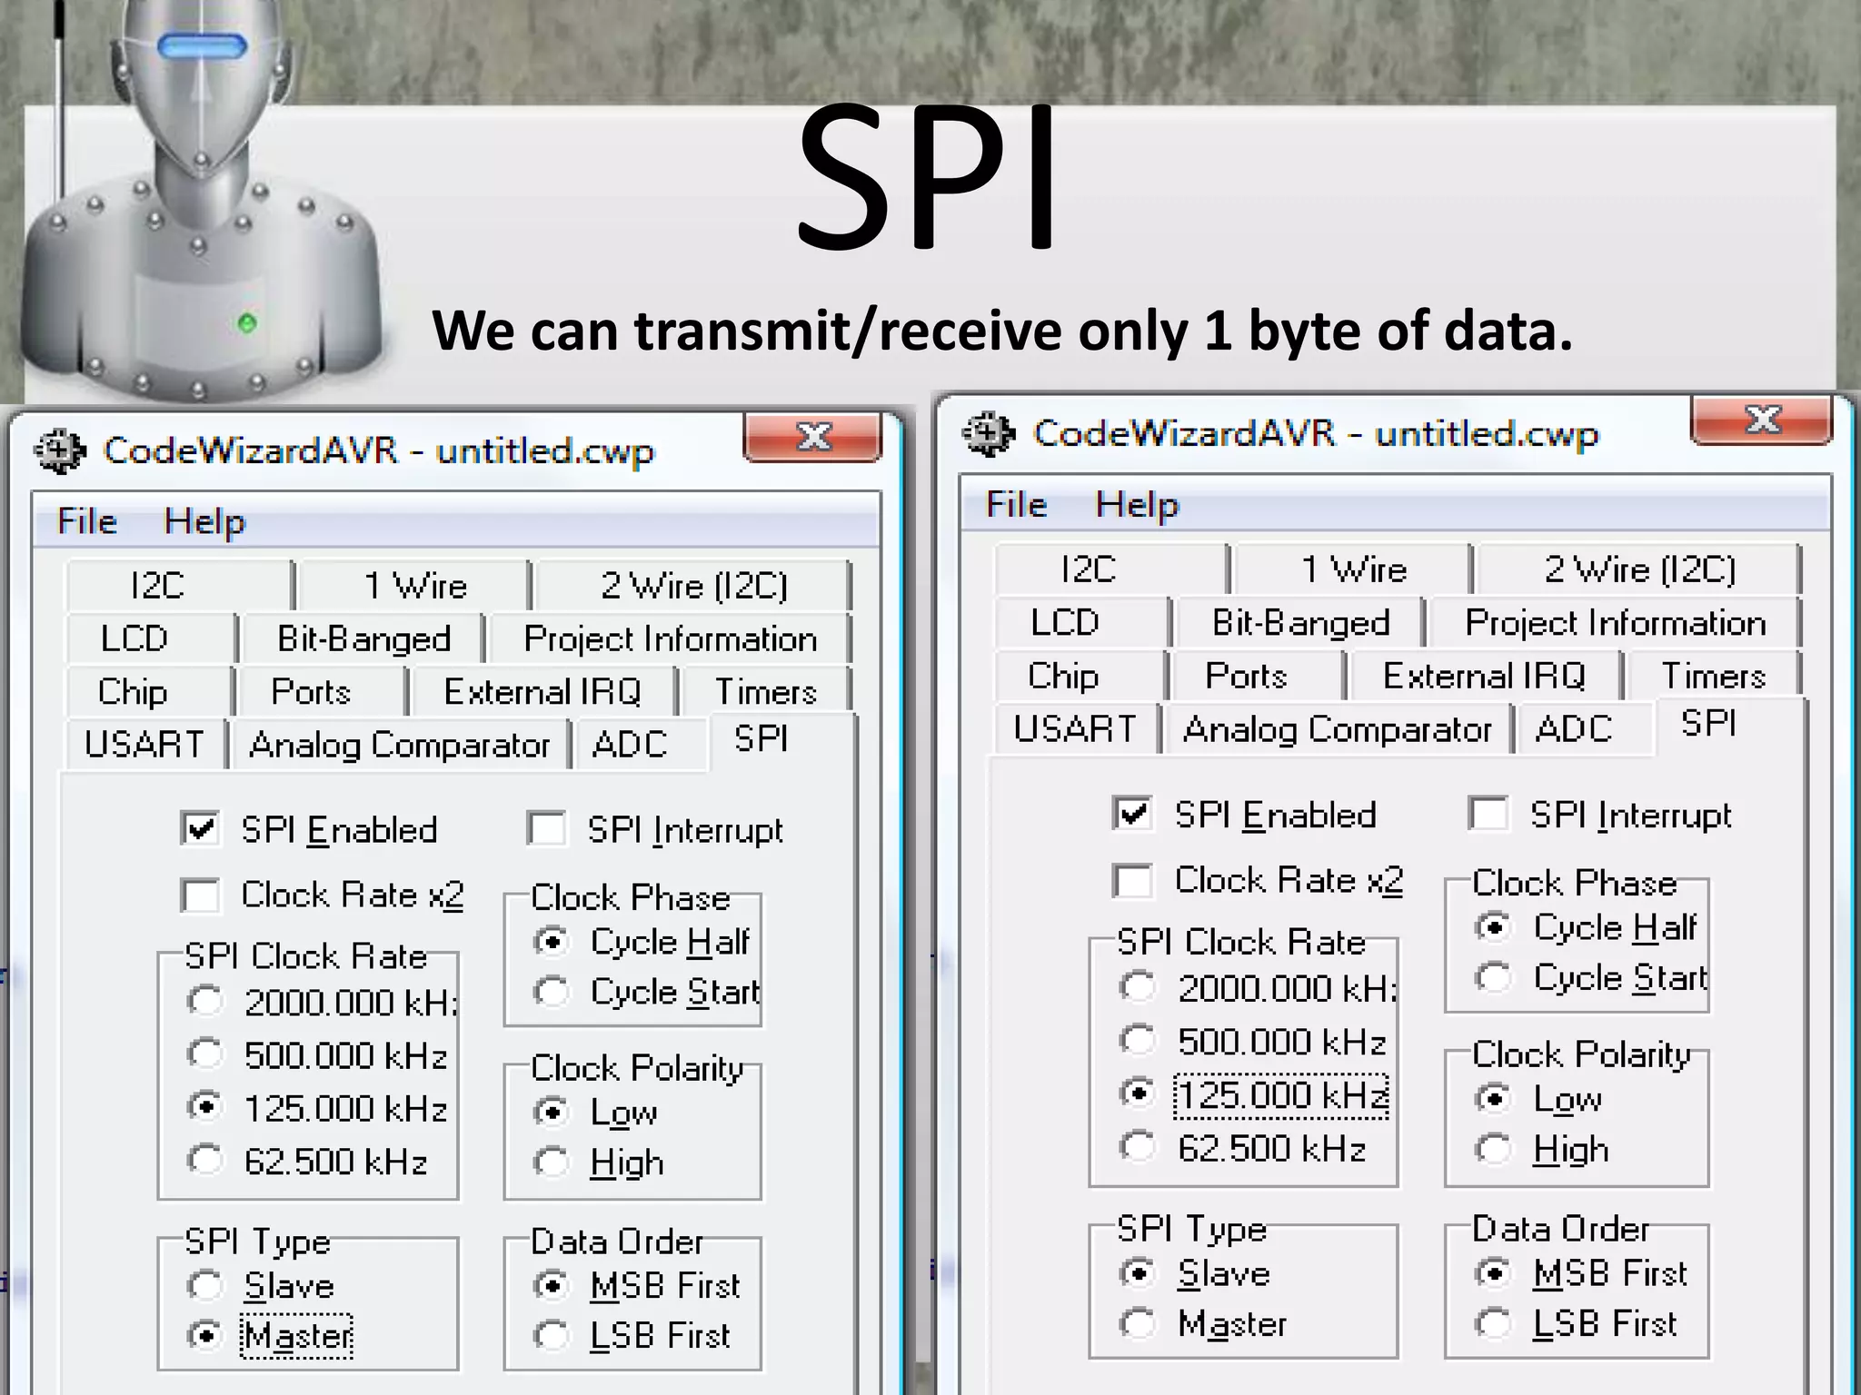Image resolution: width=1861 pixels, height=1395 pixels.
Task: Enable SPI Interrupt checkbox in right window
Action: point(1488,814)
